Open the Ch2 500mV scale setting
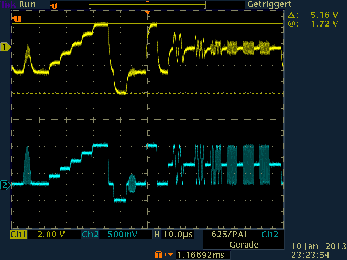Screen dimensions: 347x260 [121, 235]
